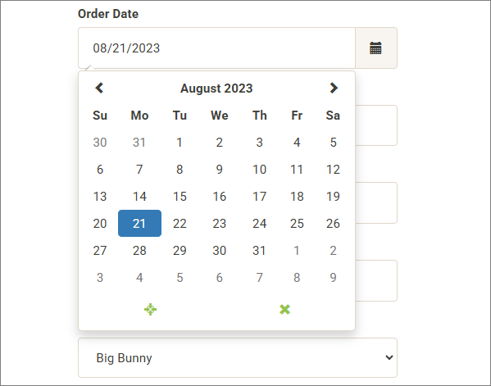This screenshot has height=386, width=491.
Task: Open the August 2023 month header
Action: point(216,89)
